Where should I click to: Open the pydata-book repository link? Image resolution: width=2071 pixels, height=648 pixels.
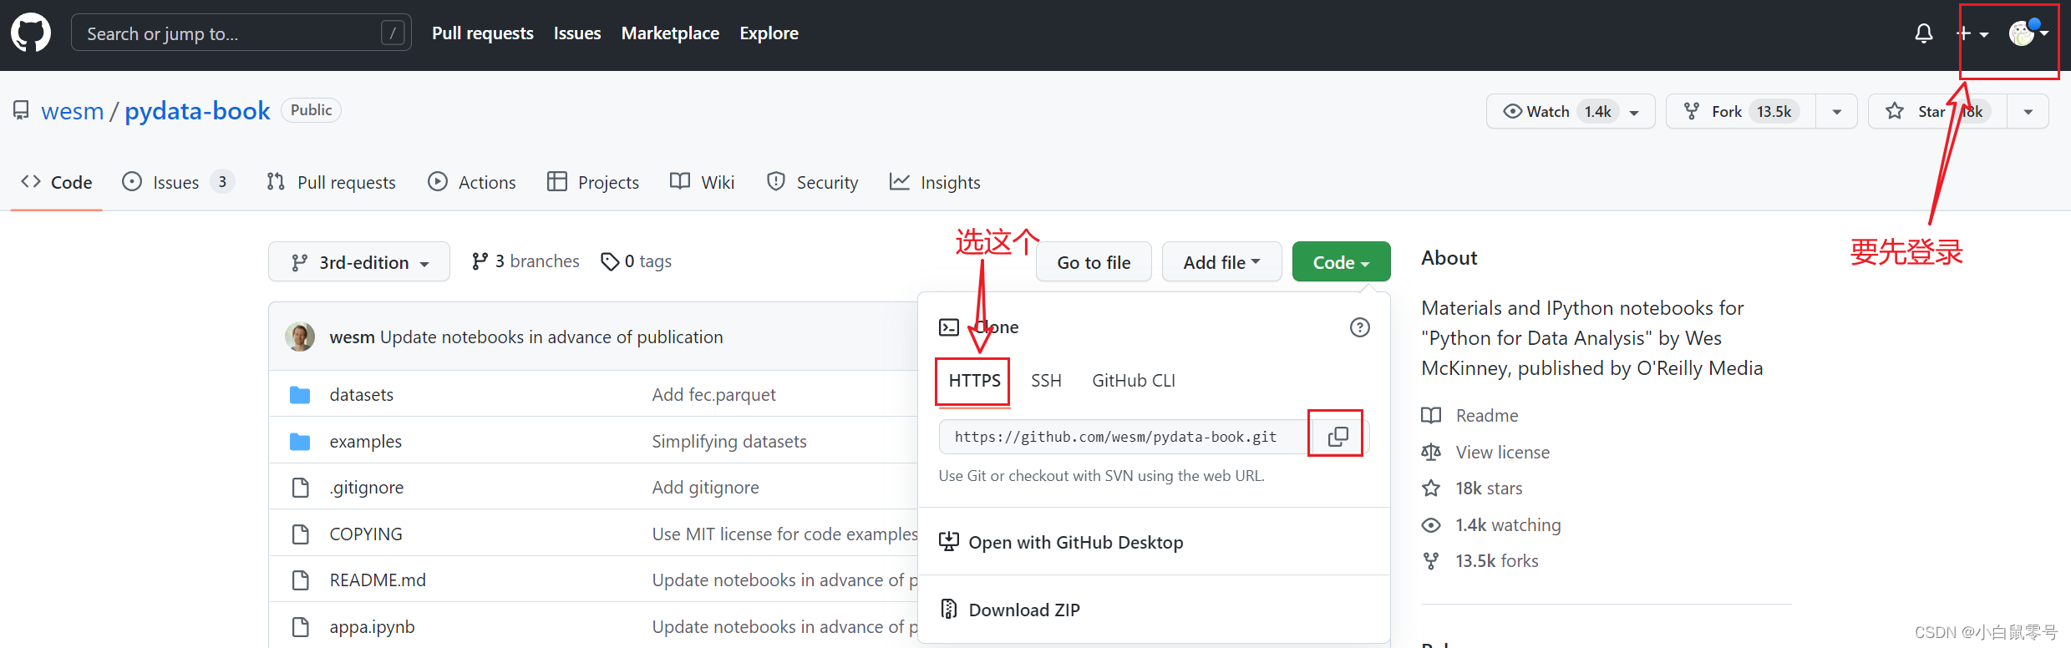click(x=197, y=111)
